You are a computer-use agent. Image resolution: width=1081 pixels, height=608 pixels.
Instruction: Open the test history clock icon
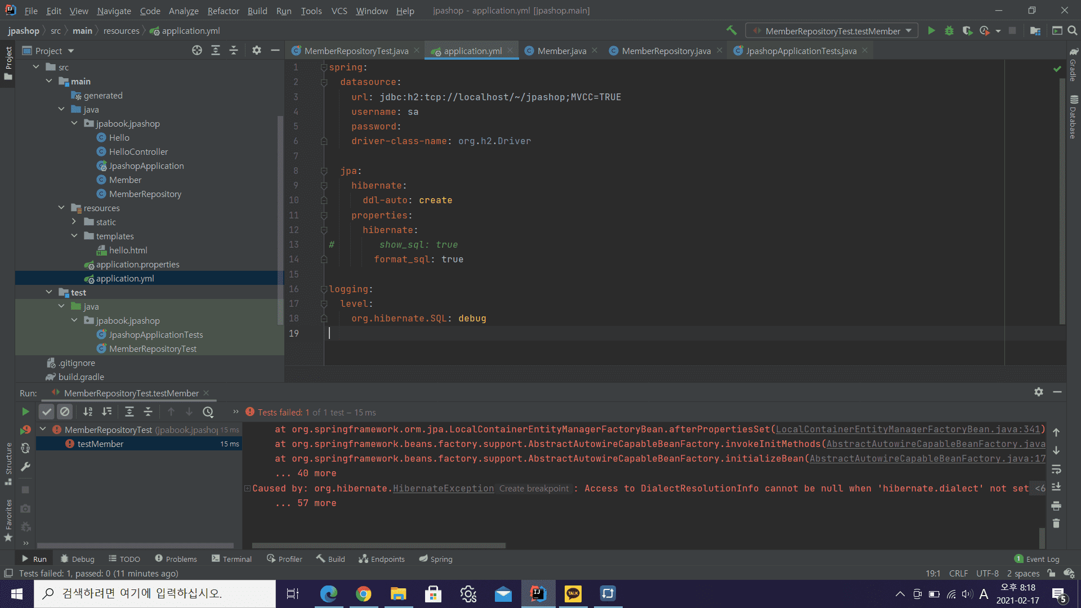[x=208, y=412]
